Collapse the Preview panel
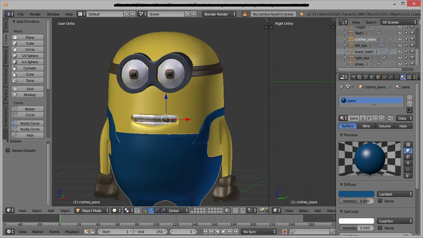This screenshot has width=423, height=238. click(x=341, y=135)
